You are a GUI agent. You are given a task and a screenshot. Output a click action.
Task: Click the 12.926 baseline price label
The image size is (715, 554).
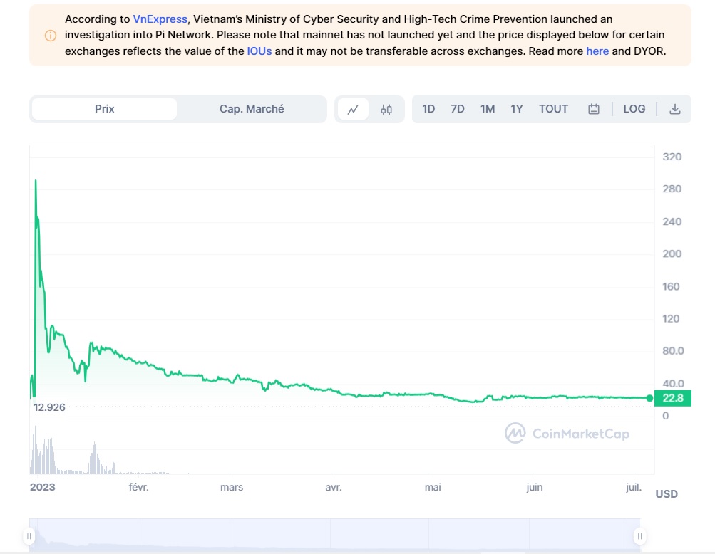pyautogui.click(x=49, y=407)
